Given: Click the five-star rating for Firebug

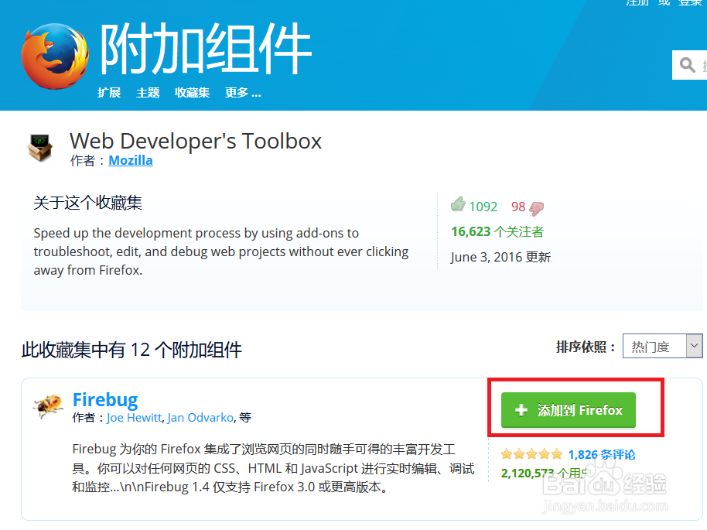Looking at the screenshot, I should click(x=531, y=453).
